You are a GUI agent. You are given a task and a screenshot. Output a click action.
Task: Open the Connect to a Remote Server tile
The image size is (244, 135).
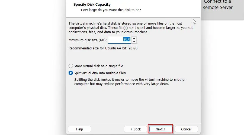[217, 5]
